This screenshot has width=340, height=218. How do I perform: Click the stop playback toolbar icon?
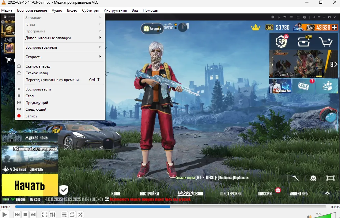25,215
